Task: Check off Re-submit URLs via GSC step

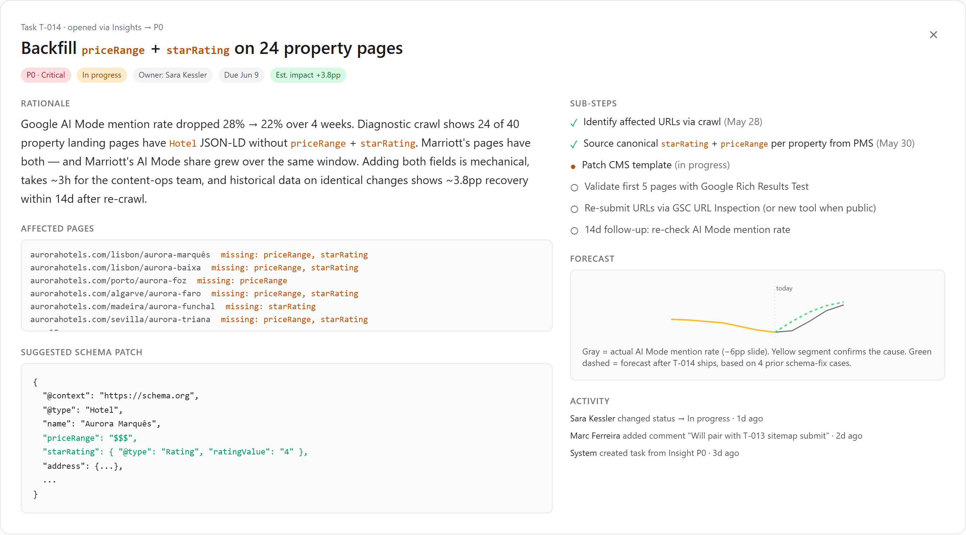Action: click(x=574, y=209)
